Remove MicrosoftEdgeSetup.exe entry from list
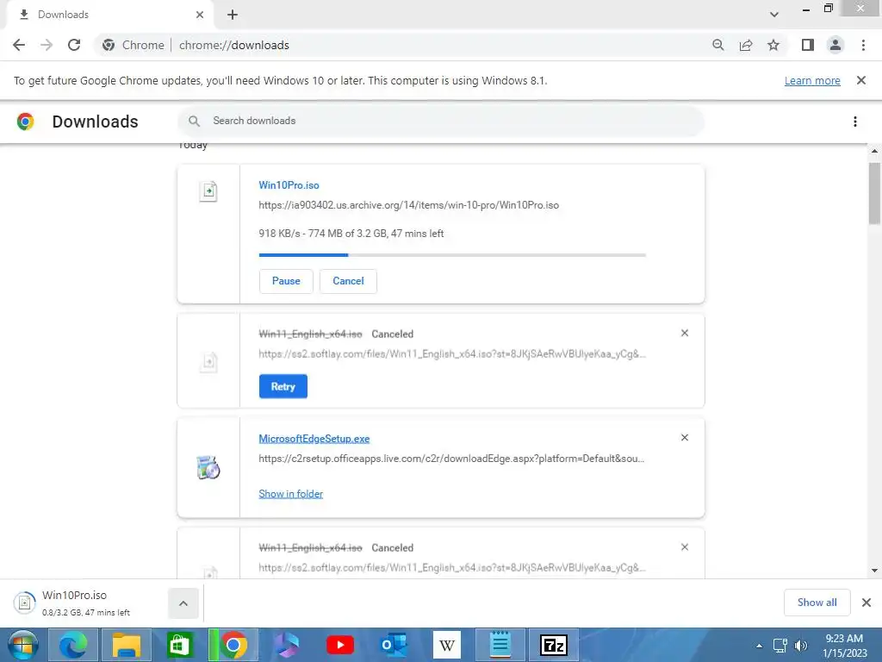This screenshot has width=882, height=662. [685, 438]
